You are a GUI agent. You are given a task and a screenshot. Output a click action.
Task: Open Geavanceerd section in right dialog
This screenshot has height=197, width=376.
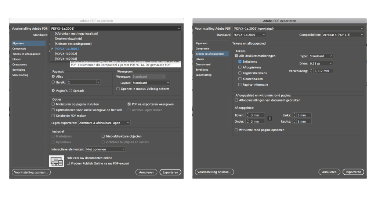(x=203, y=64)
